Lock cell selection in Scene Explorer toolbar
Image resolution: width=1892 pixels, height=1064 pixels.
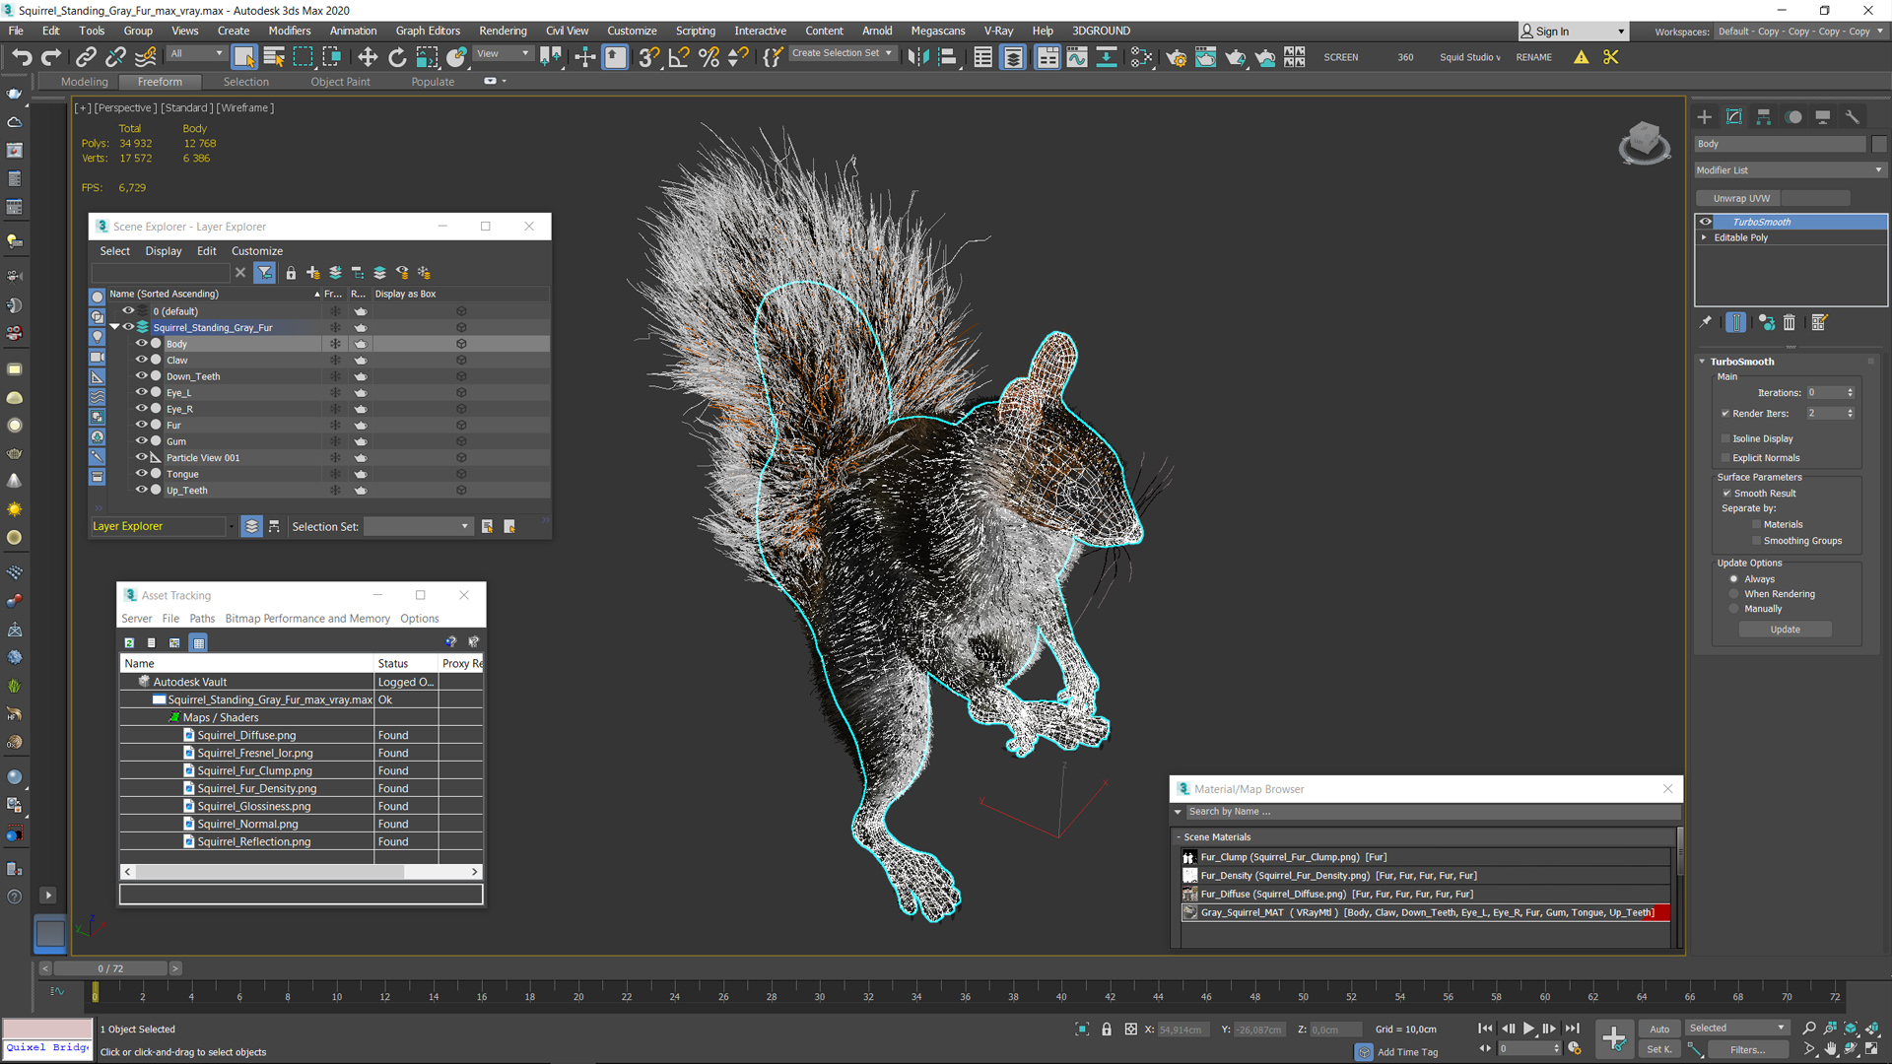click(291, 273)
